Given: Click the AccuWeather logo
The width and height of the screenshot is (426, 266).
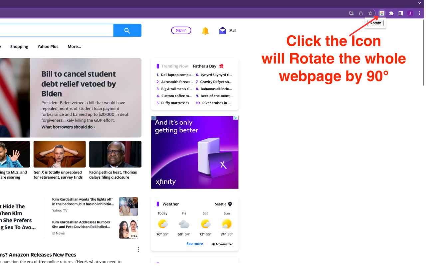Looking at the screenshot, I should click(x=223, y=244).
